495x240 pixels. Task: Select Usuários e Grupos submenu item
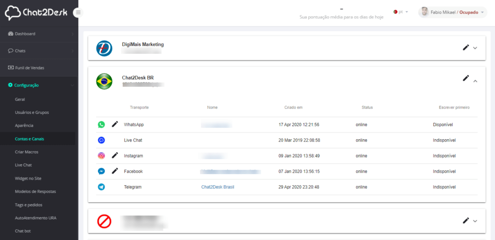tap(32, 113)
